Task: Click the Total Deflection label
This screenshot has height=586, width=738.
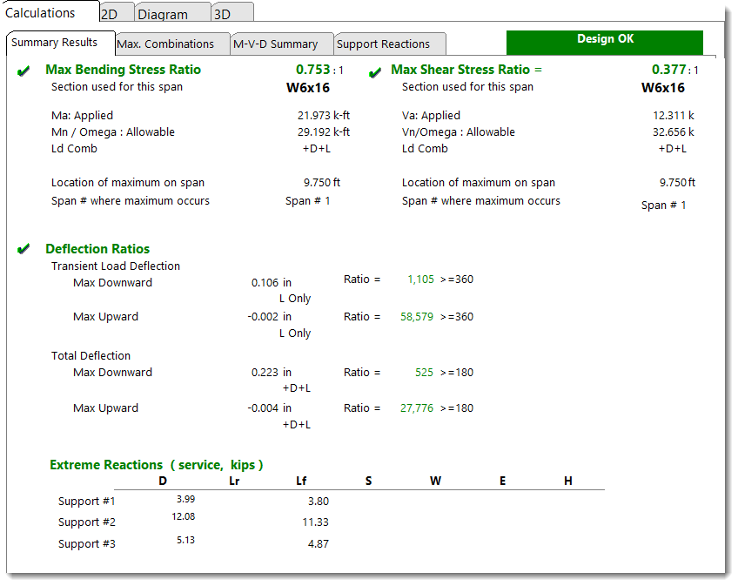Action: pyautogui.click(x=91, y=355)
